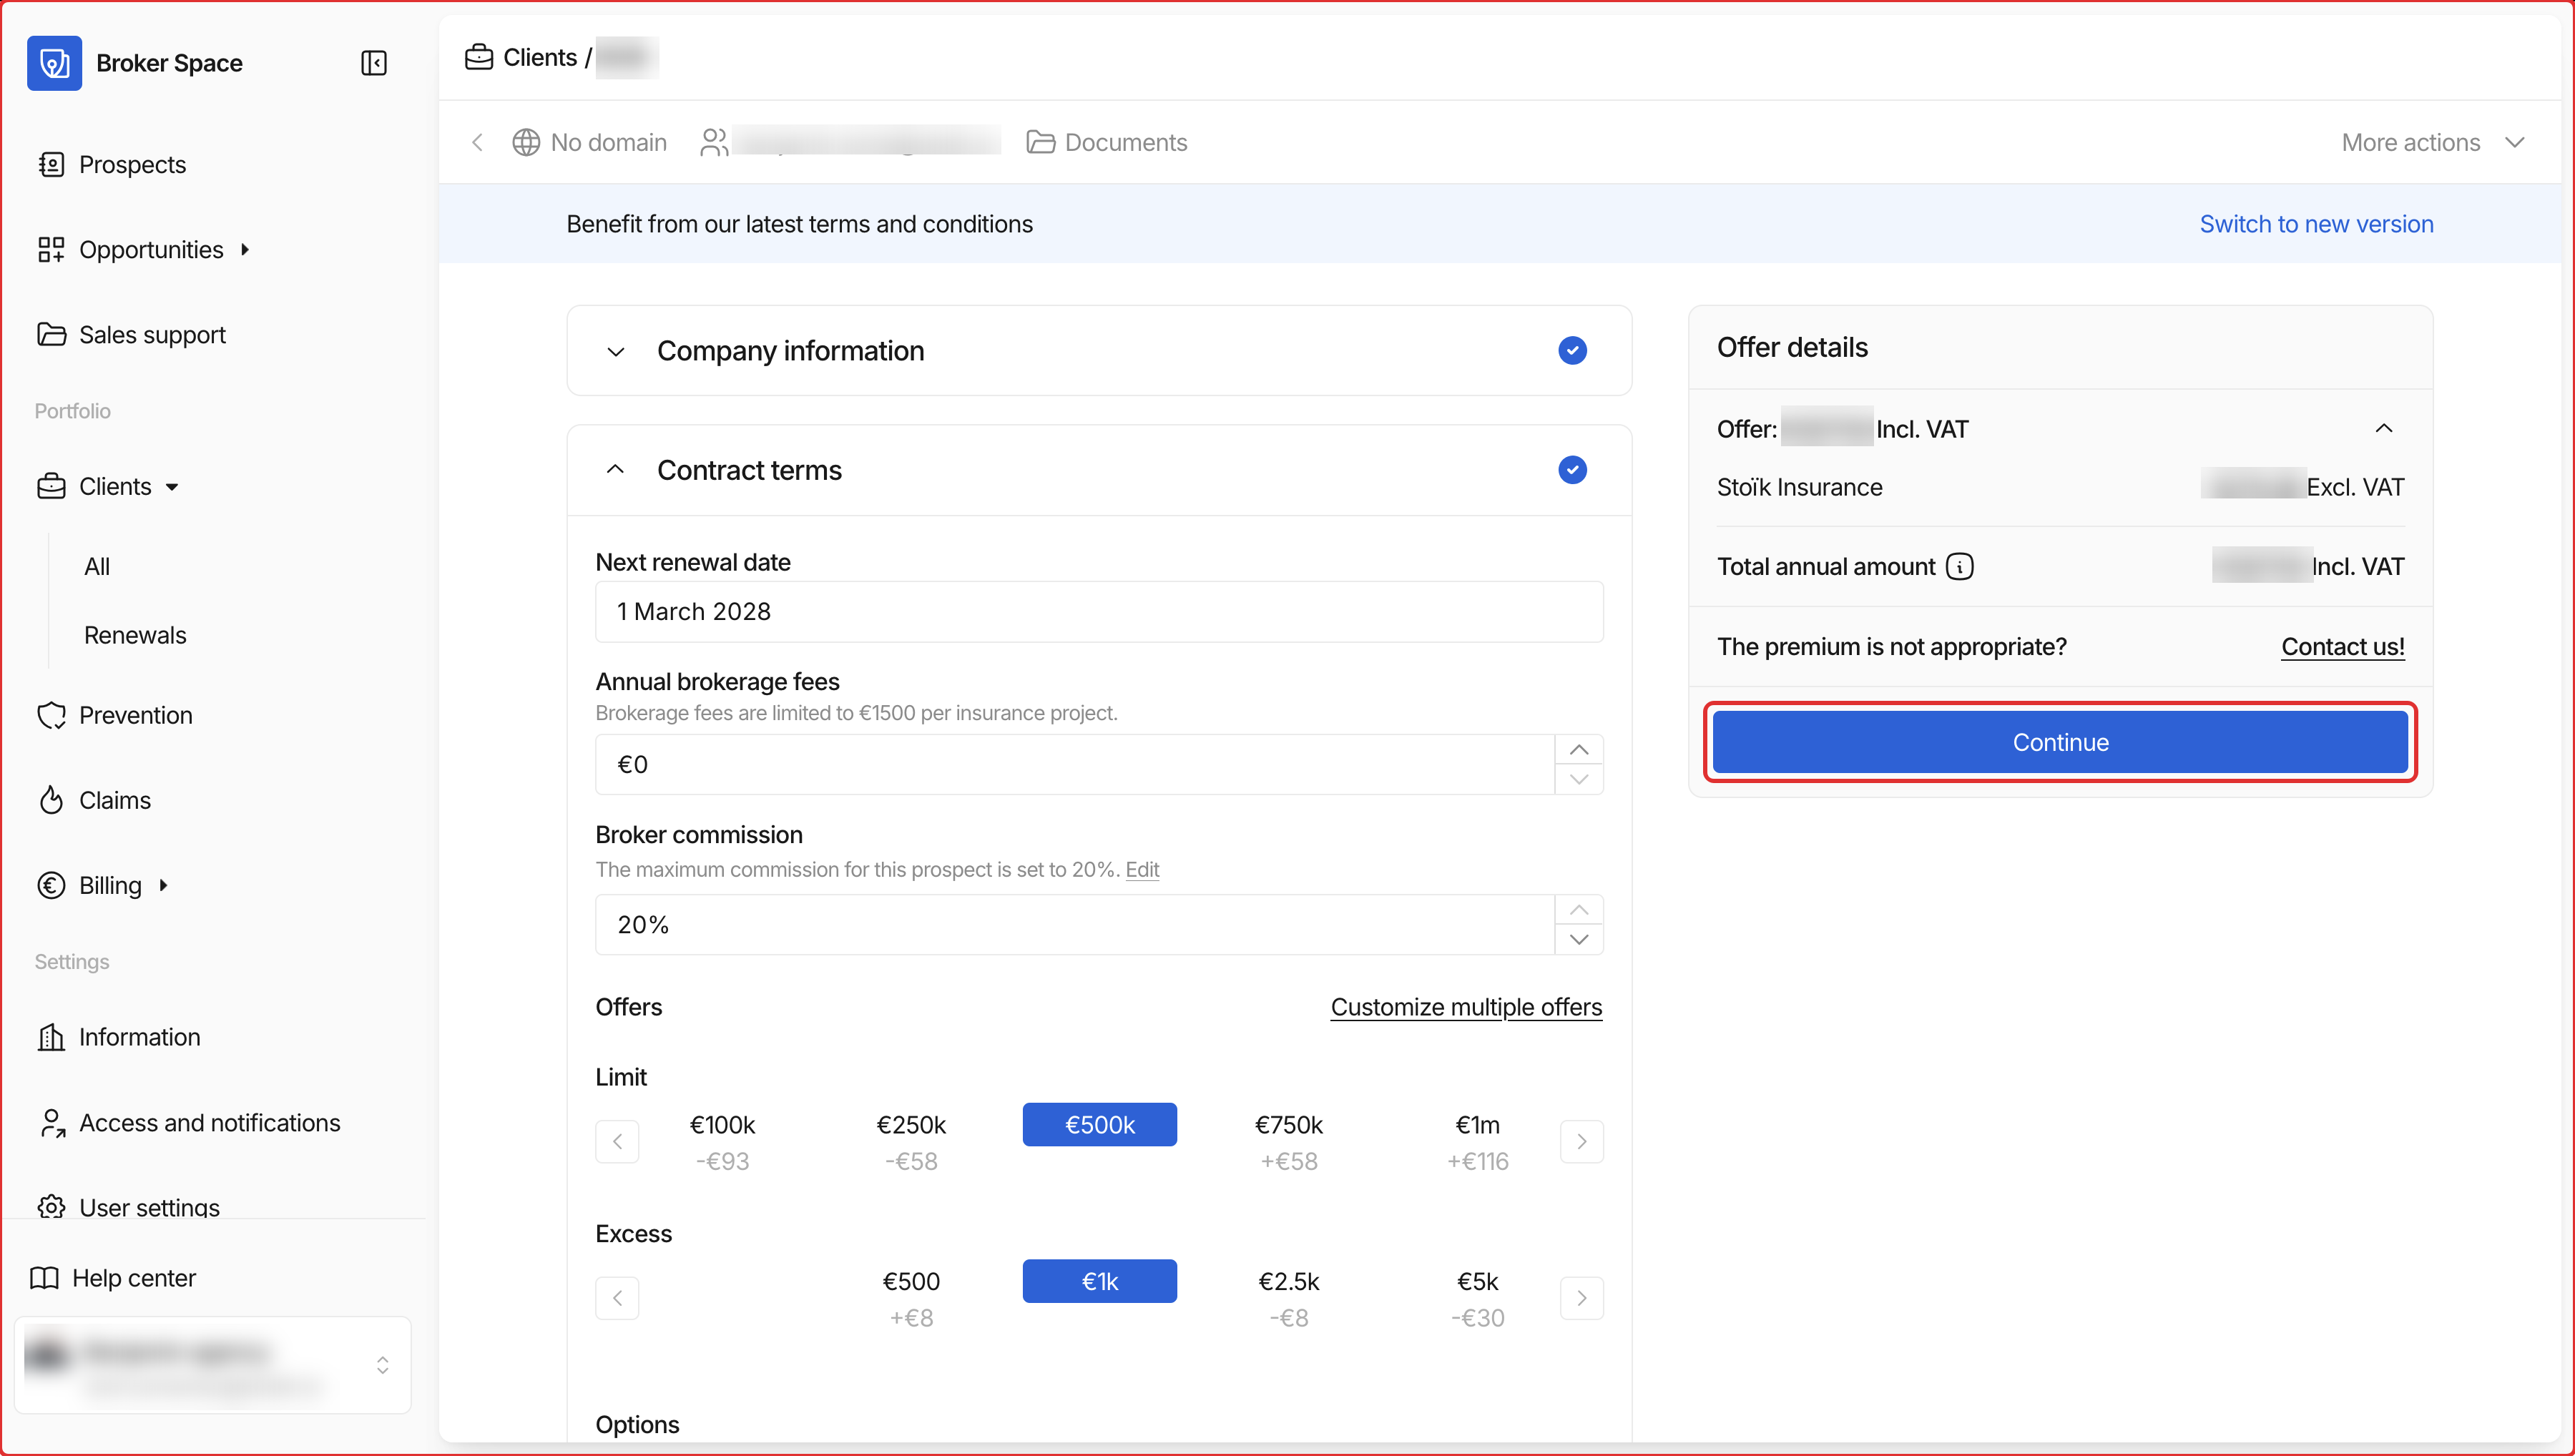Click the back arrow next to No domain
Image resolution: width=2575 pixels, height=1456 pixels.
pyautogui.click(x=477, y=142)
